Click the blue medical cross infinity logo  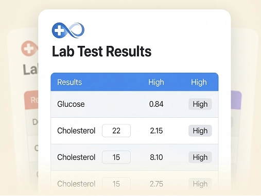[68, 30]
